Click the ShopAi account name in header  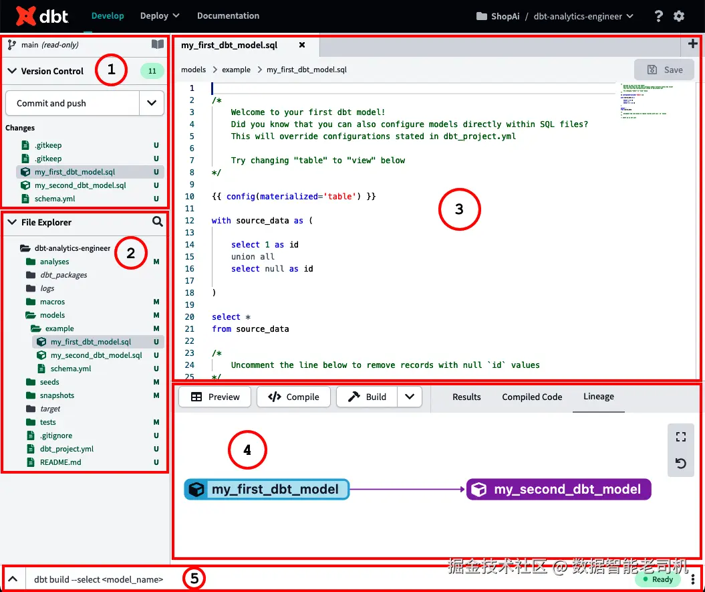(x=505, y=16)
